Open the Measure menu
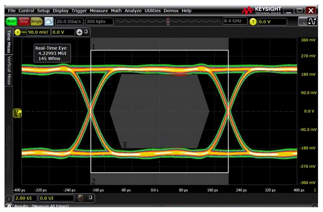The height and width of the screenshot is (212, 323). click(99, 11)
